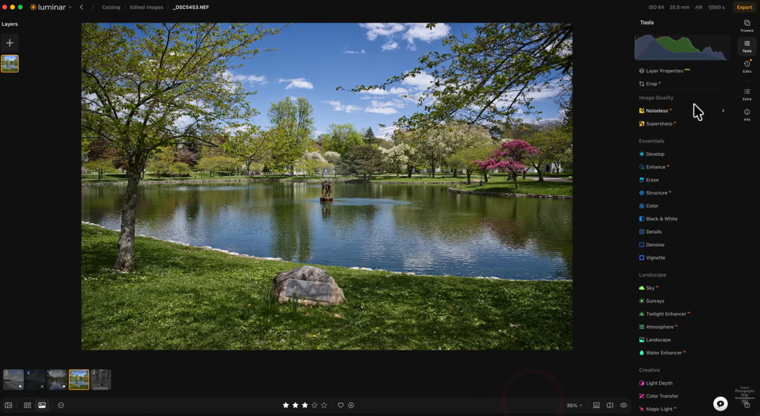Open the Enhance tool
Image resolution: width=760 pixels, height=416 pixels.
tap(654, 167)
